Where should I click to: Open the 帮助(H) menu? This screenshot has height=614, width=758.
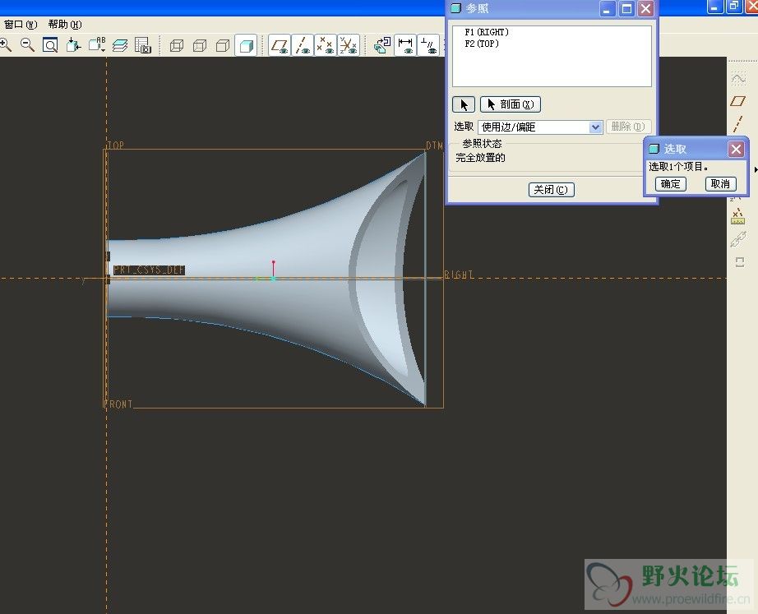click(65, 24)
